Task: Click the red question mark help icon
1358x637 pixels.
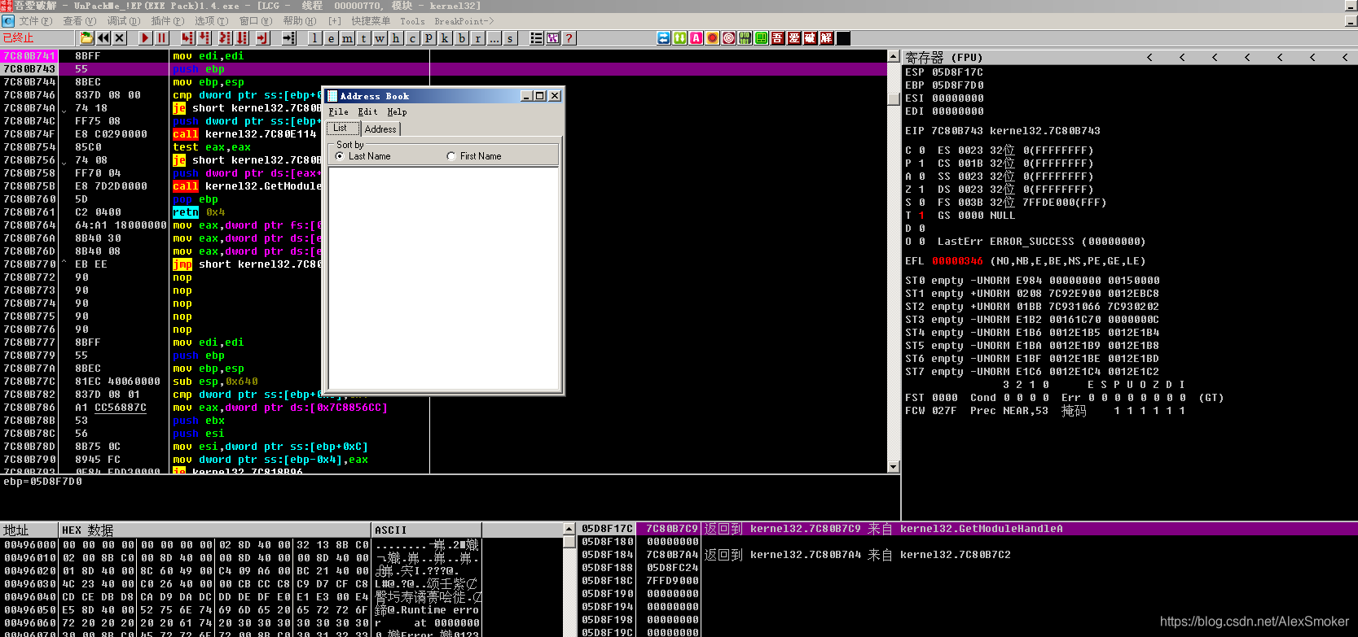Action: [569, 38]
